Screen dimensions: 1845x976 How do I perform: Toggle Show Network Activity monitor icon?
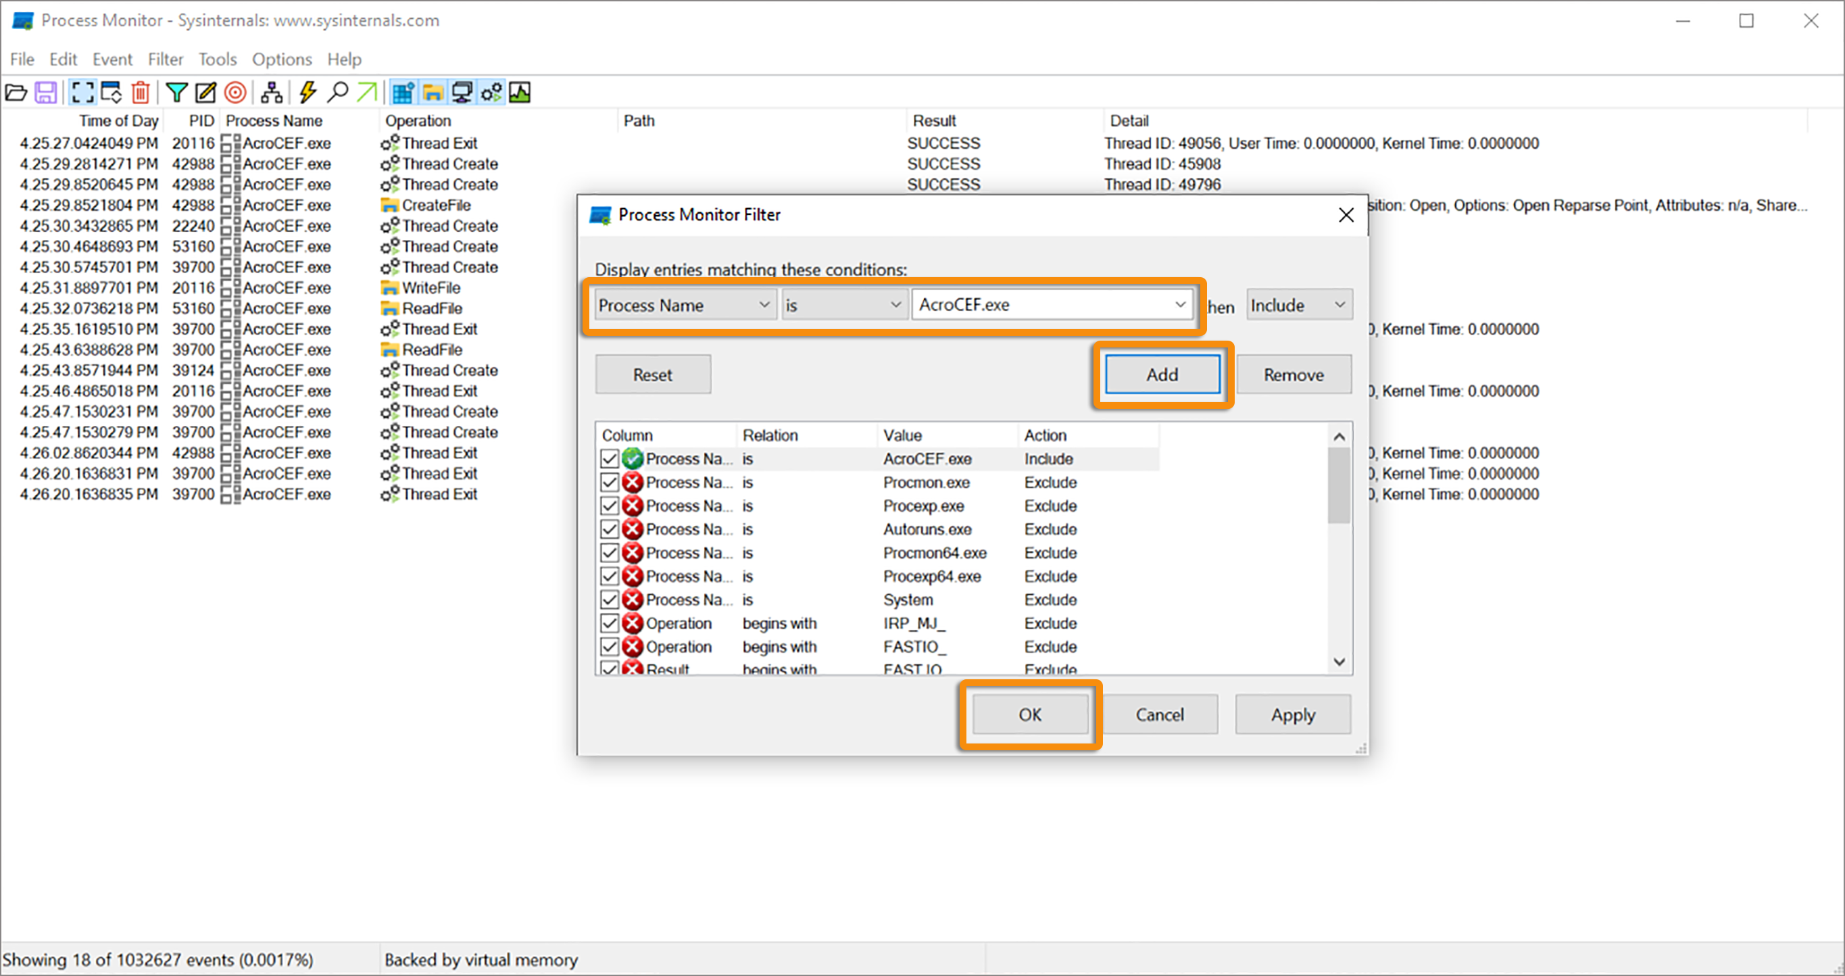[x=462, y=92]
